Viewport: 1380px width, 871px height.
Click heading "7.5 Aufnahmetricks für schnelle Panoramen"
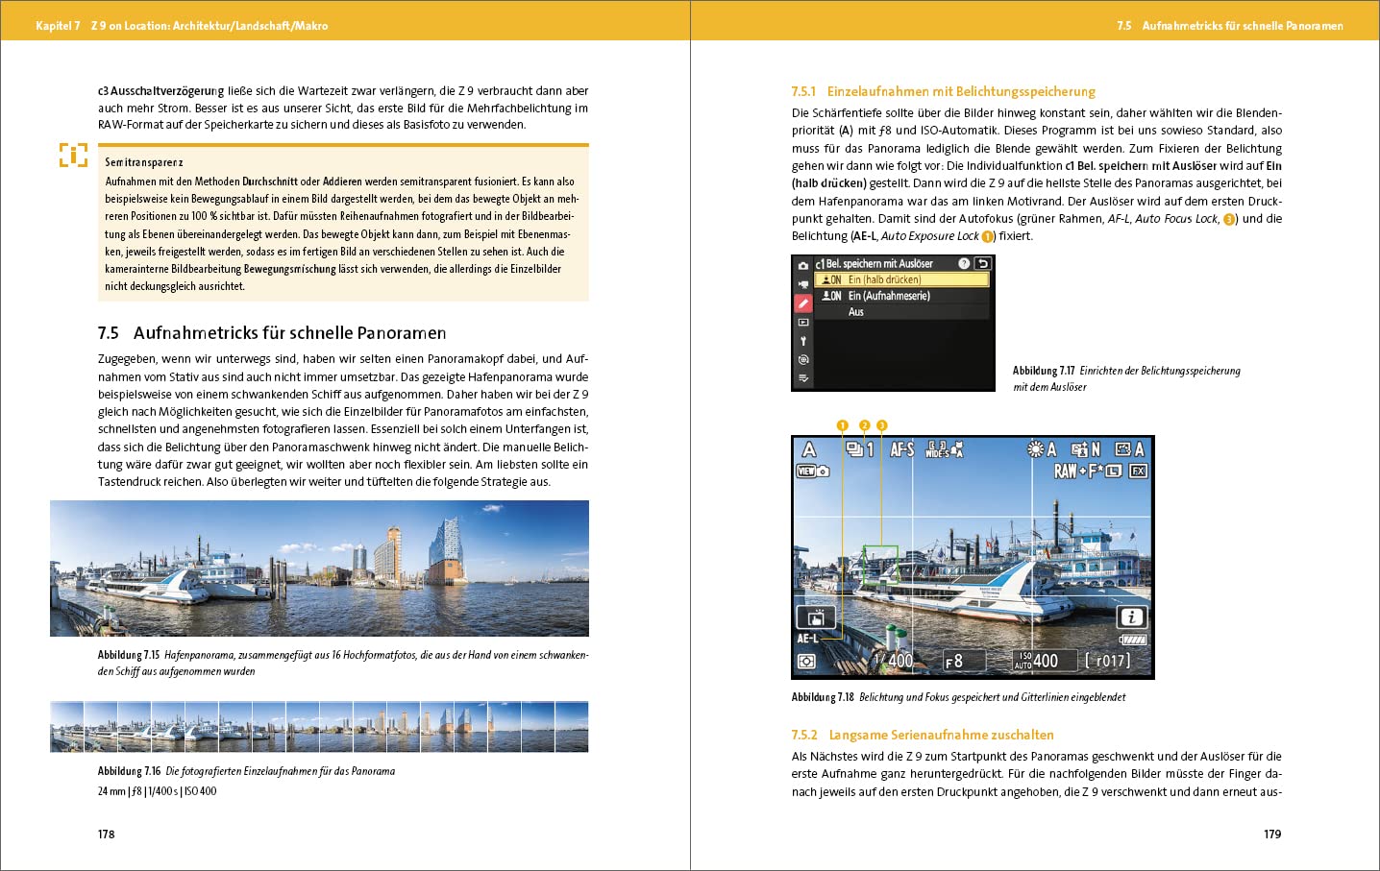click(x=272, y=333)
